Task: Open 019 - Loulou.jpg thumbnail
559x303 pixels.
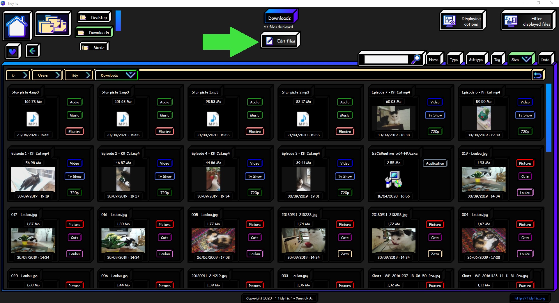Action: [x=484, y=179]
